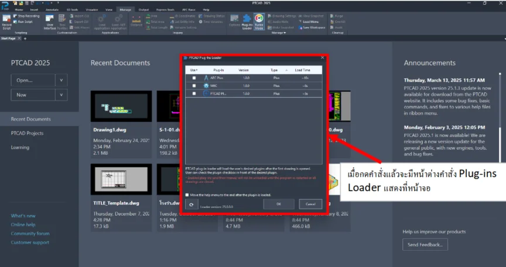Click the Load Time column header
Viewport: 506px width, 267px height.
302,70
